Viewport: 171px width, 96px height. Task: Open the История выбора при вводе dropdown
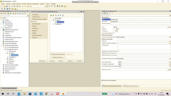170,66
